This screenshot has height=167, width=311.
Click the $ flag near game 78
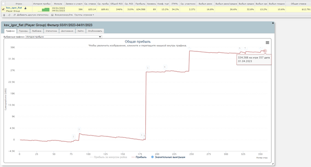tap(74, 136)
